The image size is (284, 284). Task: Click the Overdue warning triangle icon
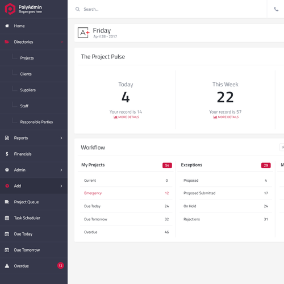tap(7, 266)
